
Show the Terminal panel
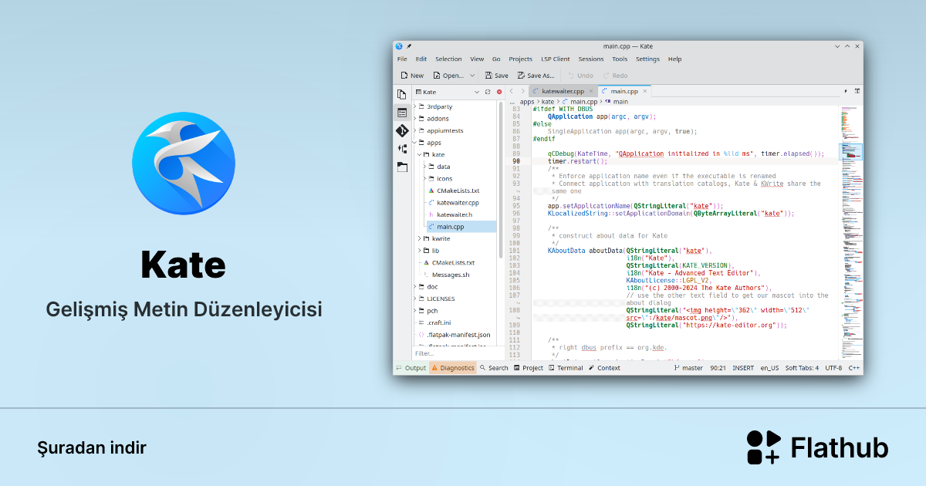[x=566, y=368]
